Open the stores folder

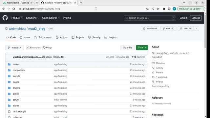[16, 106]
